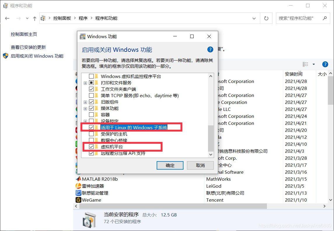Screen dimensions: 334x231
Task: Check Windows 虚拟机监控程序平台 checkbox
Action: point(91,76)
